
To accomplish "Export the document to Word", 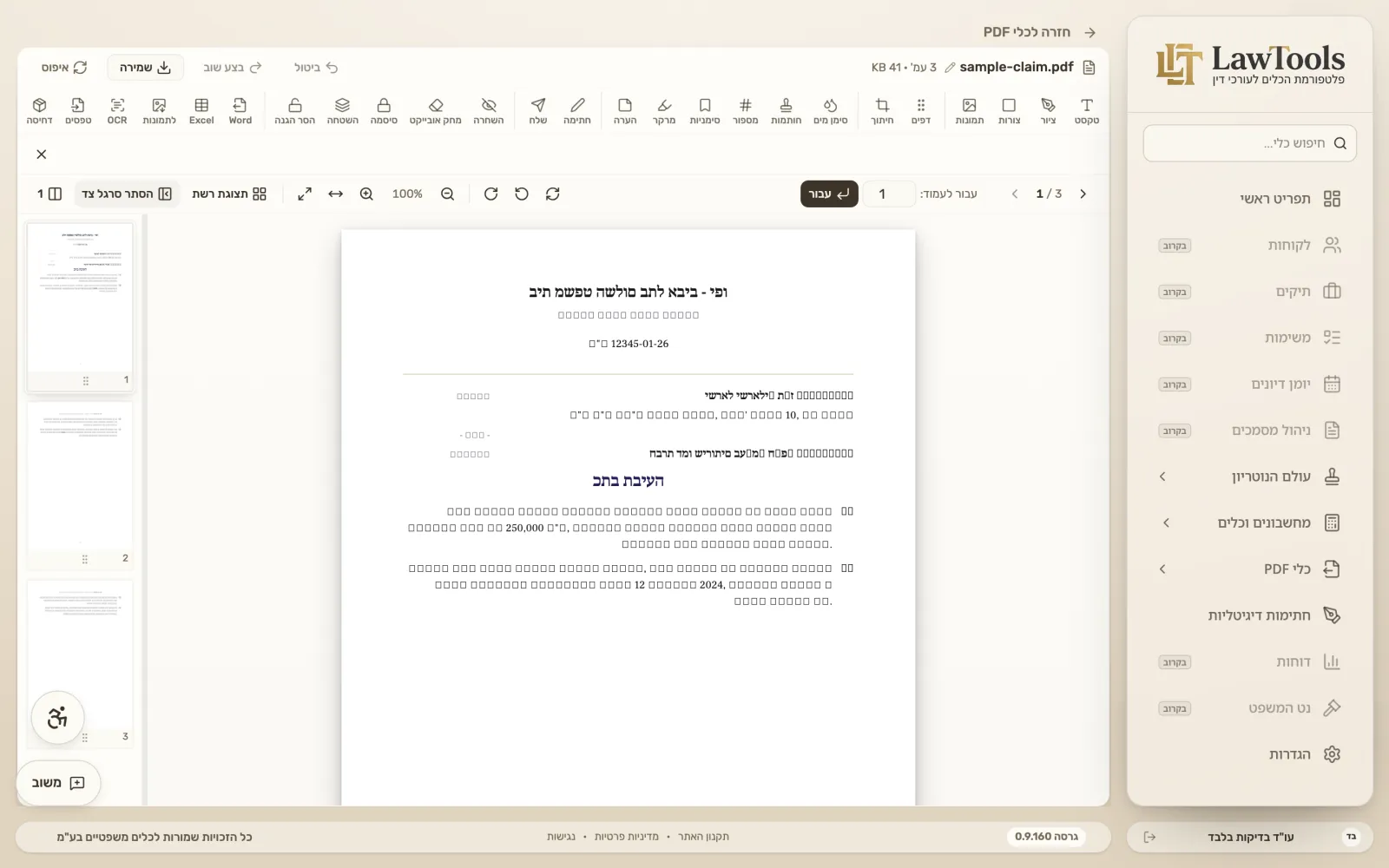I will 240,111.
